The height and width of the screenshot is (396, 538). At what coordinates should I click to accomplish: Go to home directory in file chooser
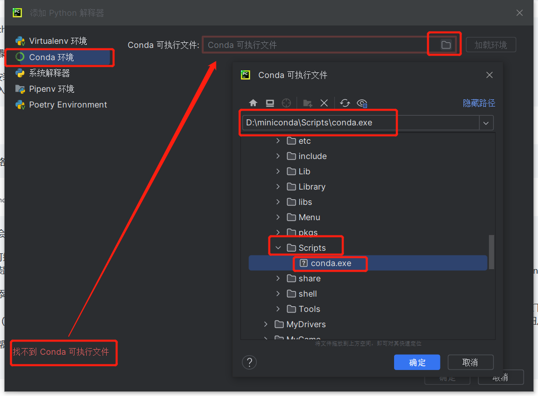click(x=253, y=103)
